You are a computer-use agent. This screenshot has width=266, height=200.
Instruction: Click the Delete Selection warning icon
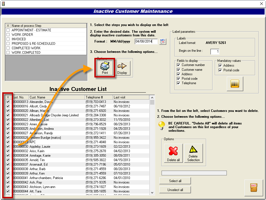(x=193, y=150)
